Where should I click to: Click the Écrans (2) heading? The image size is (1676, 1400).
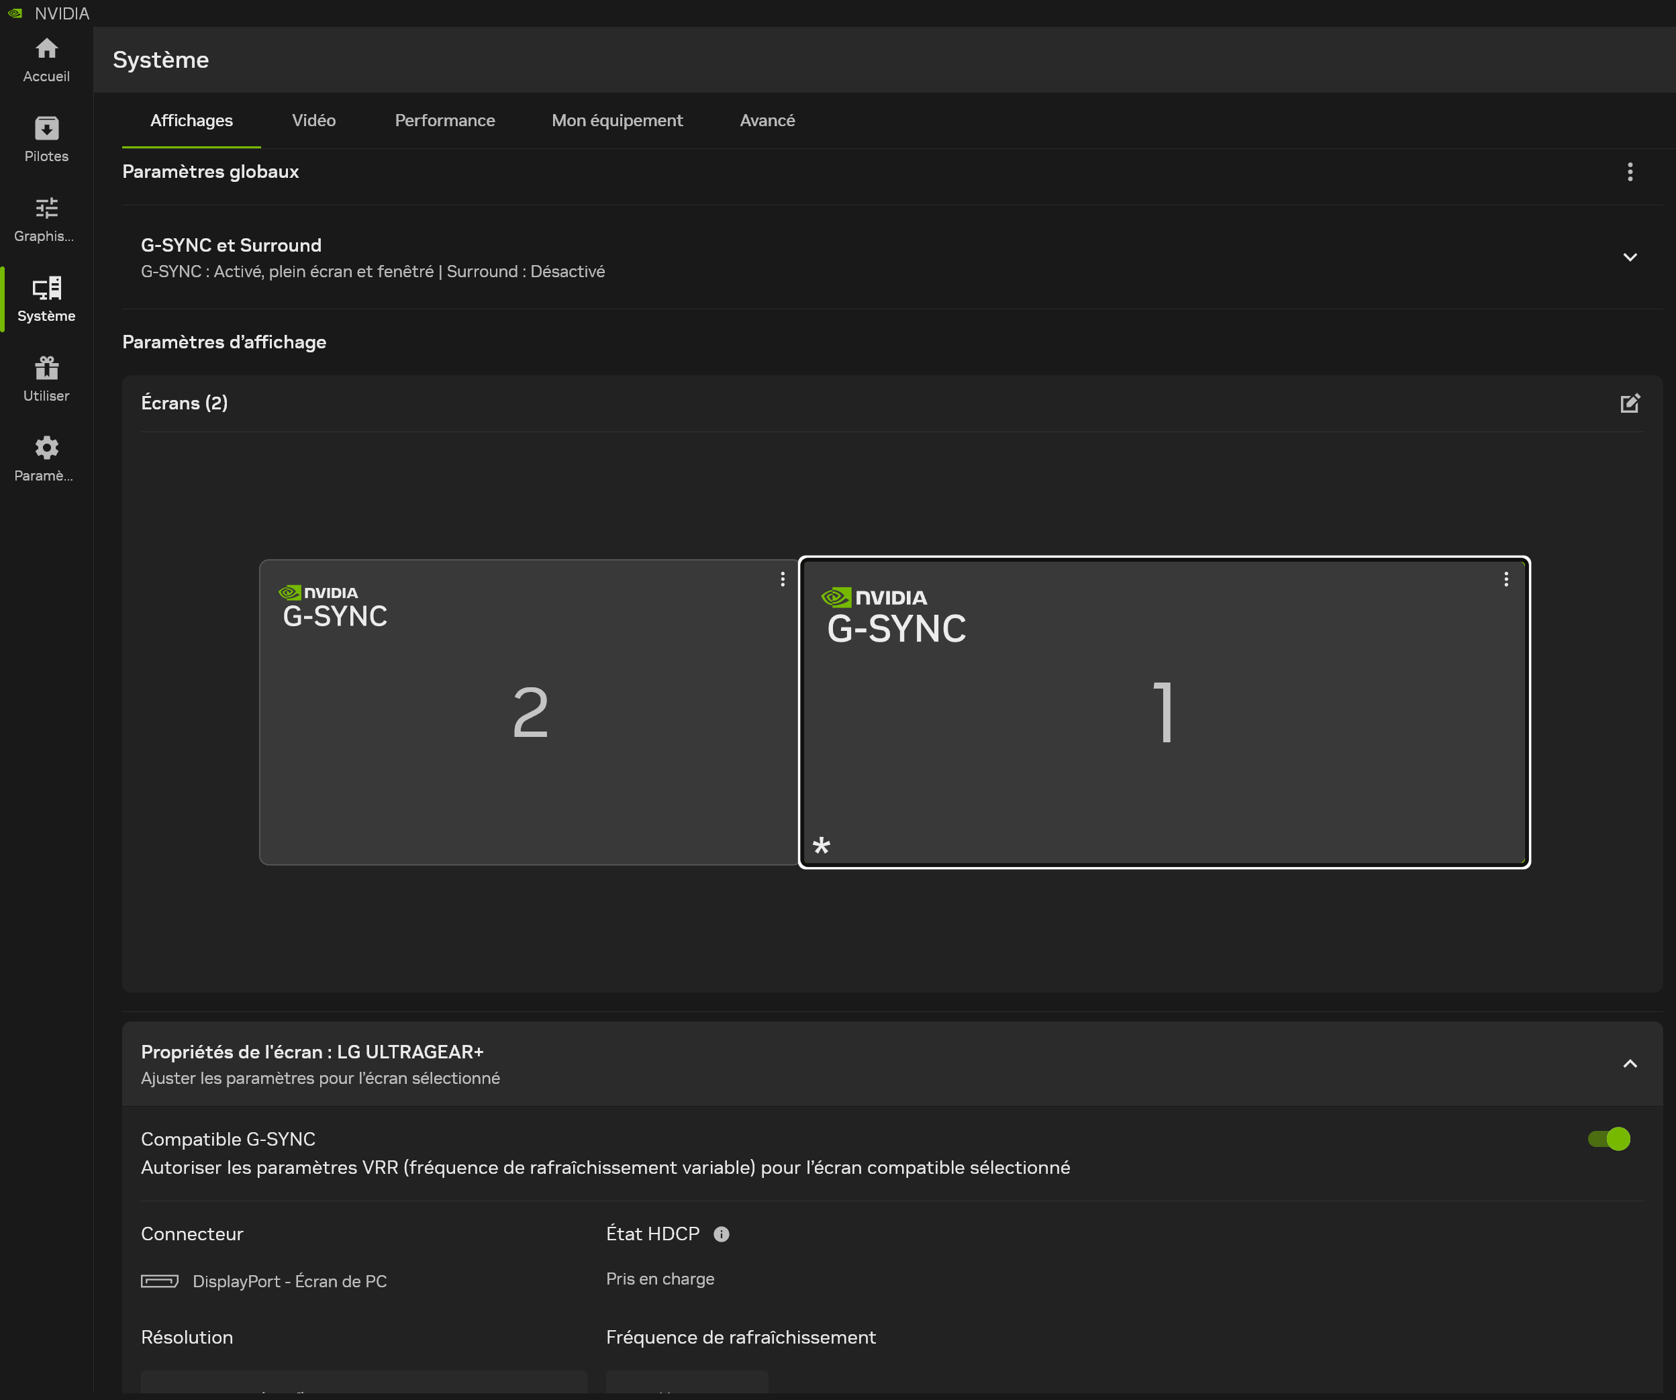click(x=185, y=403)
